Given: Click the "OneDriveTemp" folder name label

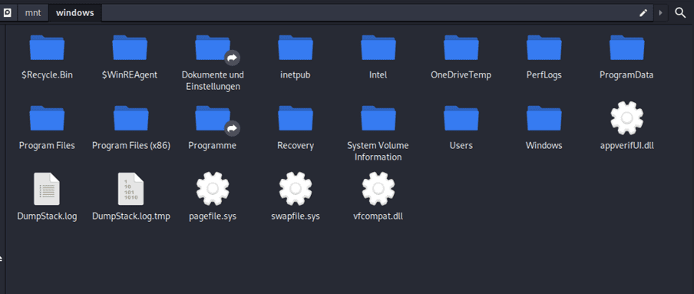Looking at the screenshot, I should (x=461, y=75).
